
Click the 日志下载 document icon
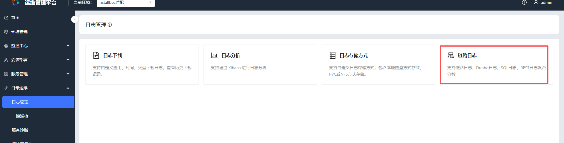[x=96, y=55]
